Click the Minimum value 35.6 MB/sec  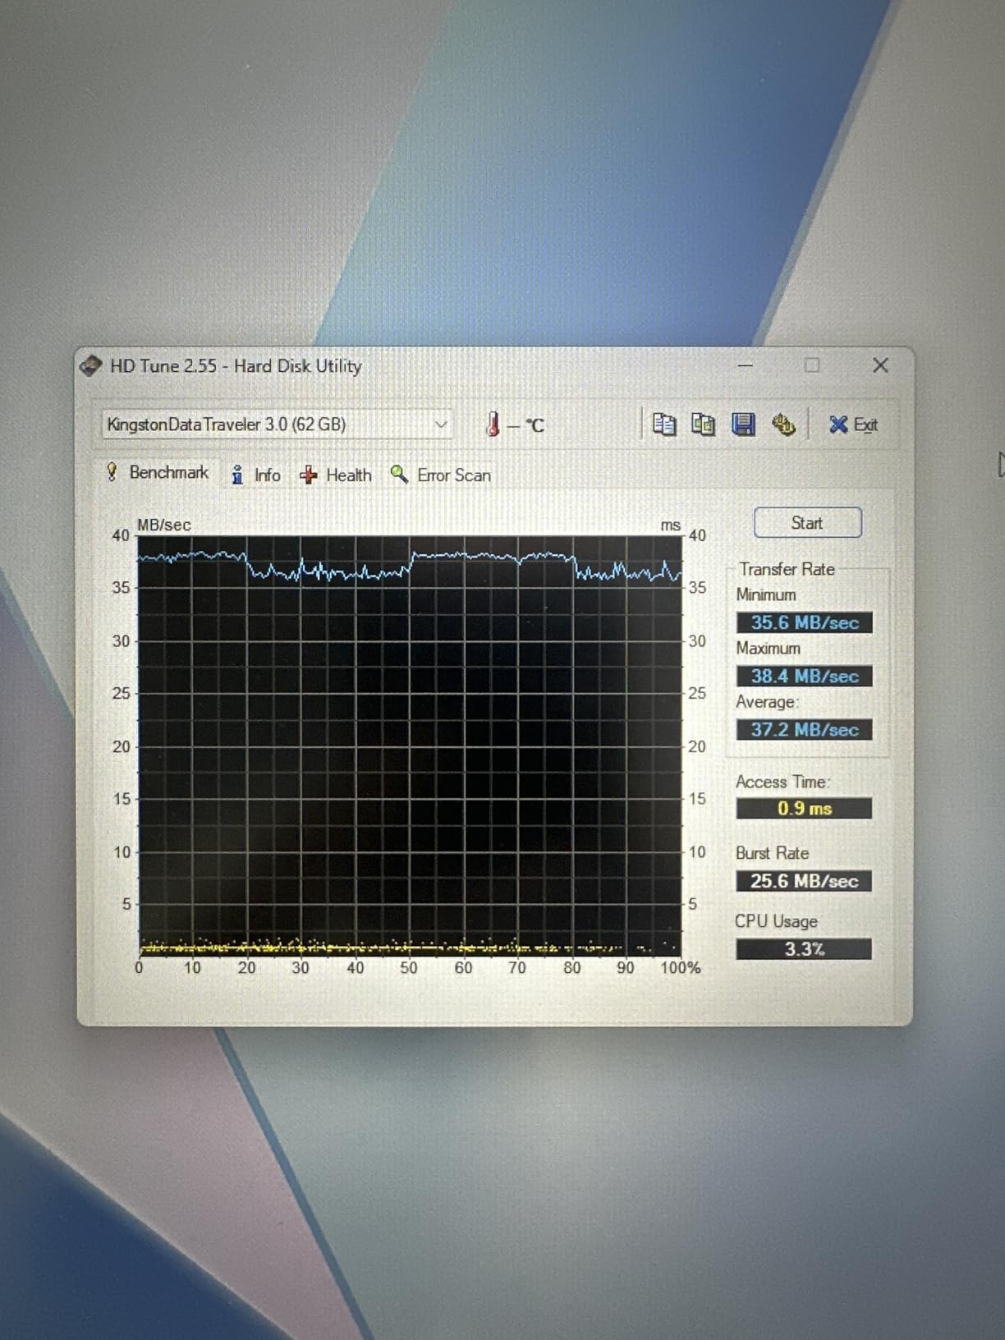click(x=804, y=622)
